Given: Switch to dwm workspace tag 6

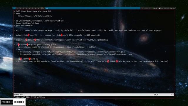Looking at the screenshot, I should (29, 8).
